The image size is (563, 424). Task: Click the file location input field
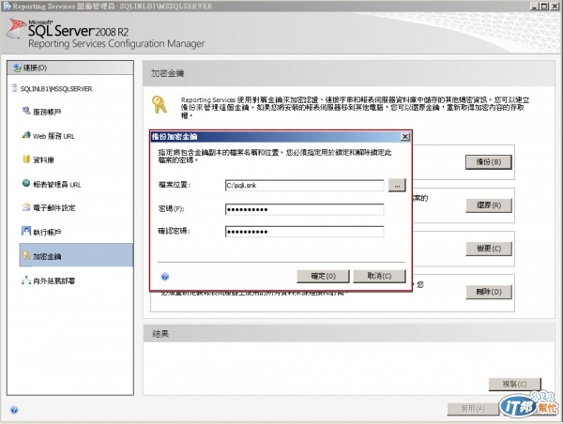coord(304,185)
